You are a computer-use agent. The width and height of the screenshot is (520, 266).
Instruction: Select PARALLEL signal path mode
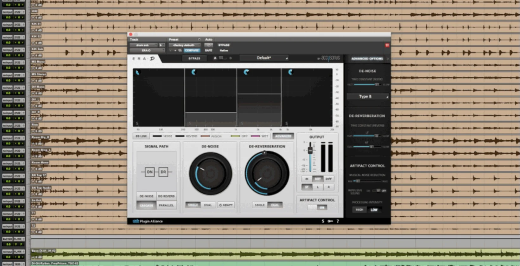click(166, 205)
